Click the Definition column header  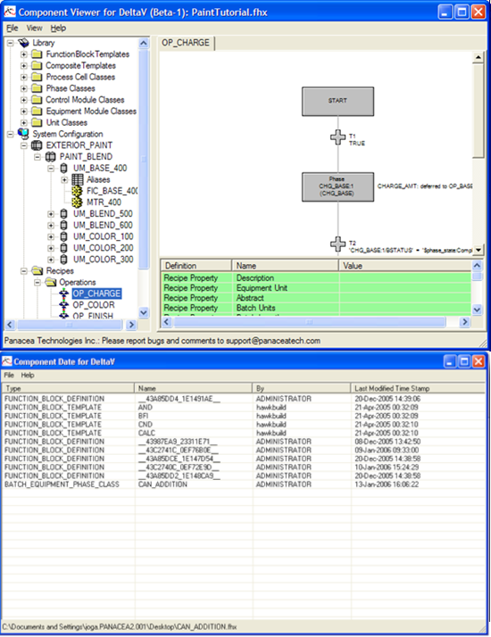click(x=196, y=266)
